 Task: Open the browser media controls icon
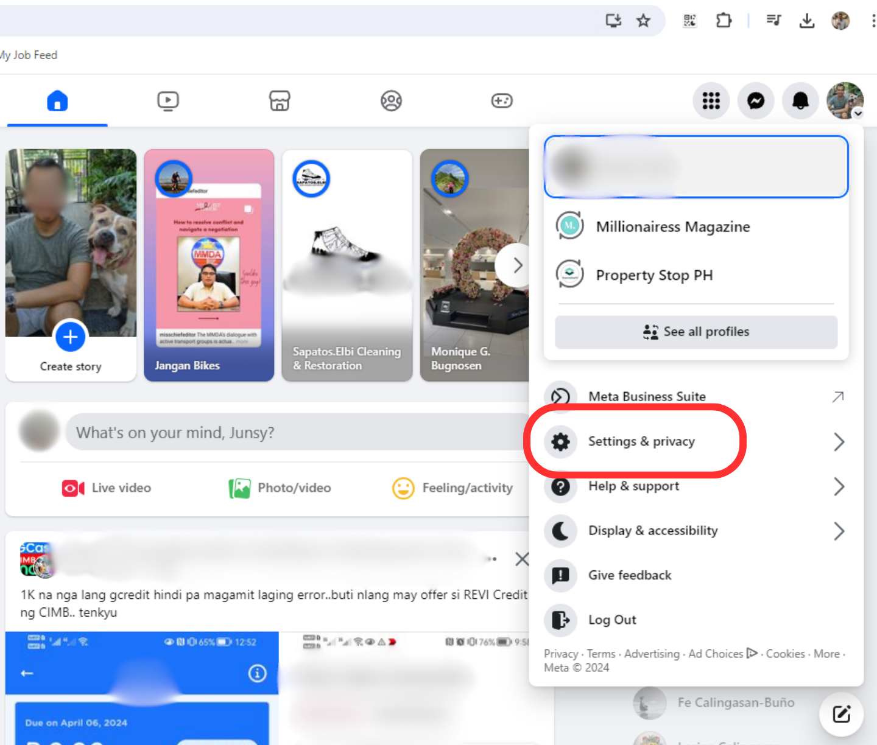tap(773, 21)
